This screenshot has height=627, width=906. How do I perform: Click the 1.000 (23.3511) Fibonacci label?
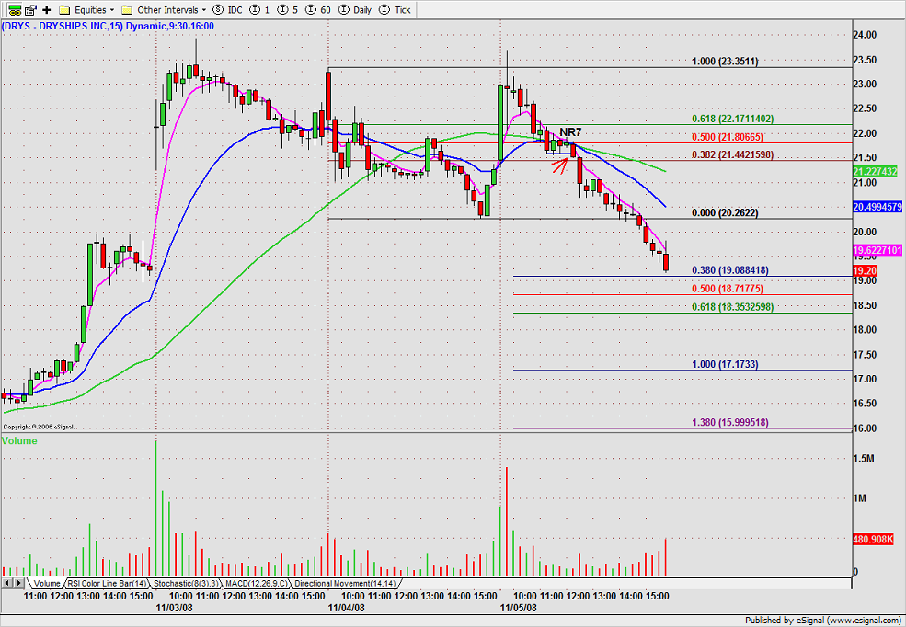[725, 62]
